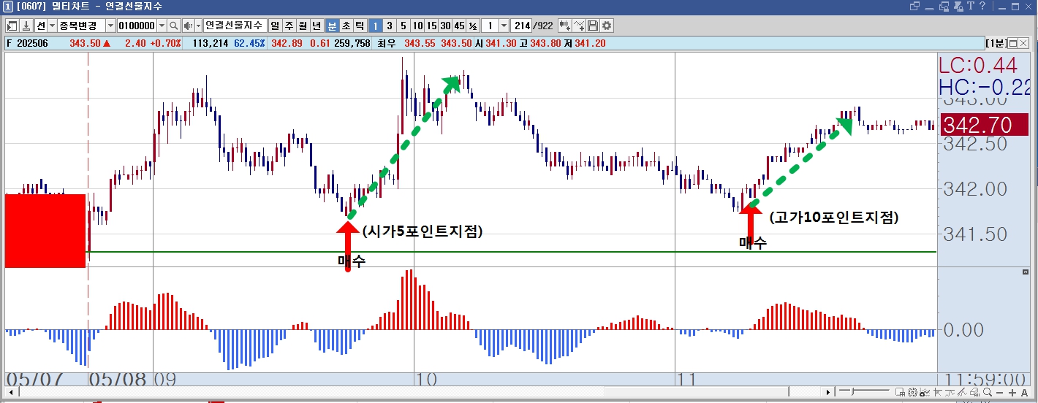Image resolution: width=1038 pixels, height=403 pixels.
Task: Select the 5-minute interval button
Action: pos(403,26)
